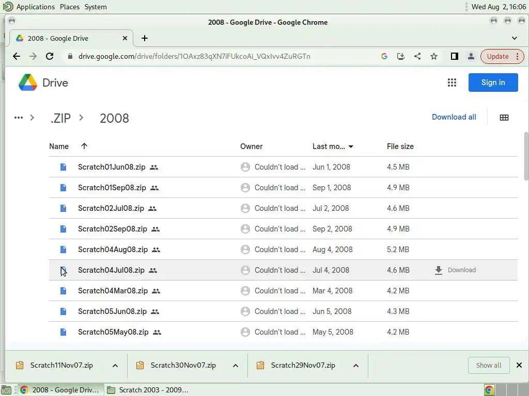
Task: Reload the current page
Action: (x=50, y=56)
